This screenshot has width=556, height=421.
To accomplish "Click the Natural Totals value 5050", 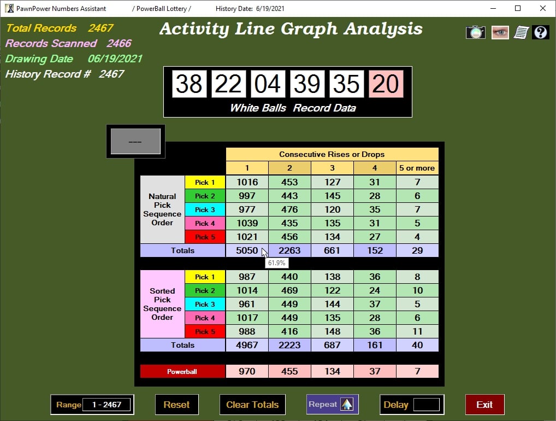I will click(x=246, y=250).
